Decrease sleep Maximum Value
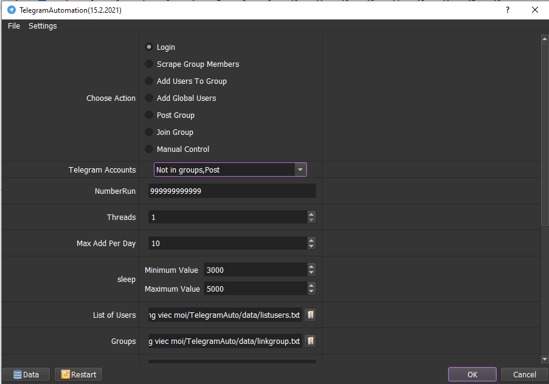The width and height of the screenshot is (549, 384). point(311,292)
